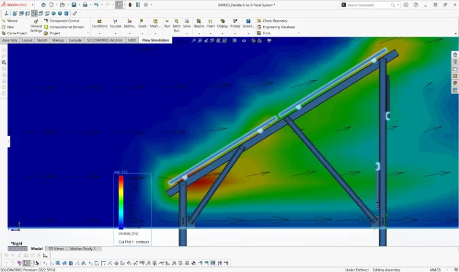Undo the last action with the undo arrow
The image size is (459, 272).
point(96,5)
